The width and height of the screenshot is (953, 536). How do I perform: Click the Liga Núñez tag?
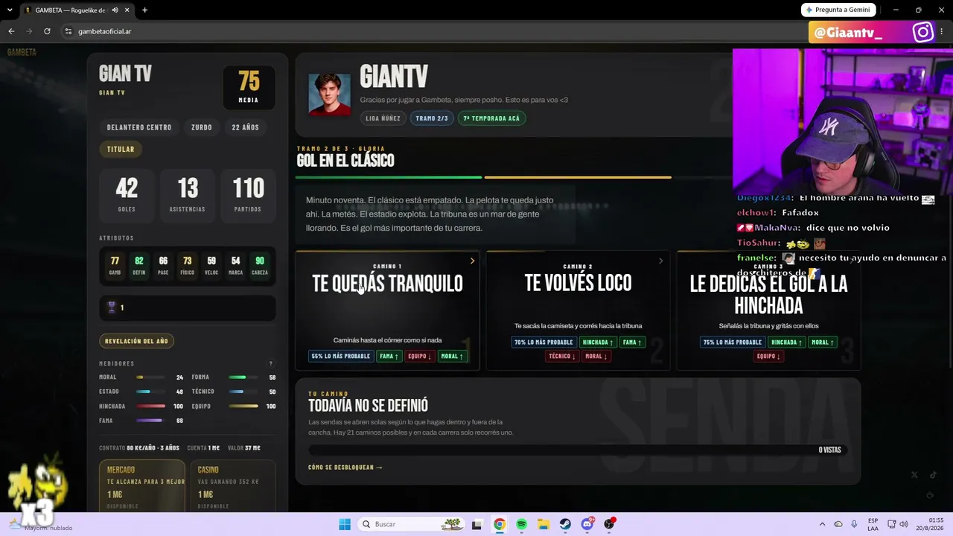(x=383, y=118)
